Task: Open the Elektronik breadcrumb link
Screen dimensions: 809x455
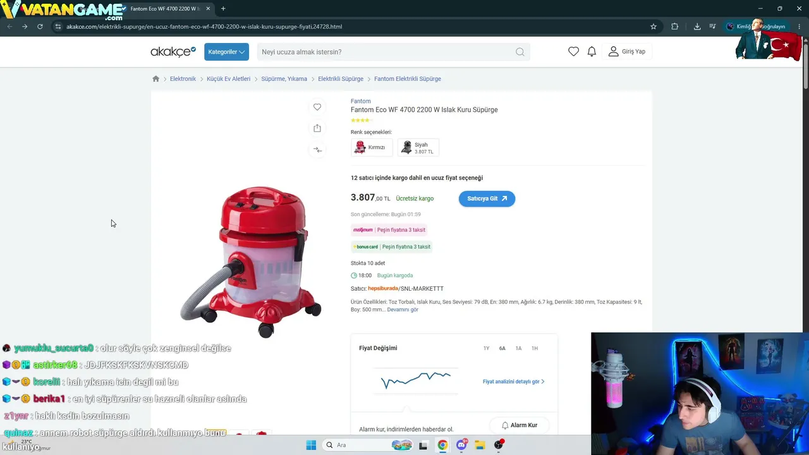Action: (x=183, y=79)
